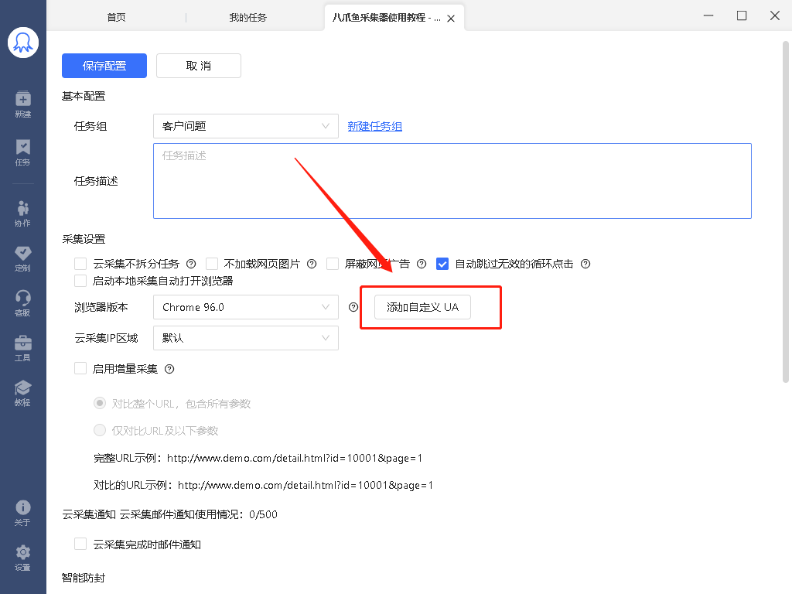
Task: Open the 工具 toolbox sidebar icon
Action: [x=22, y=349]
